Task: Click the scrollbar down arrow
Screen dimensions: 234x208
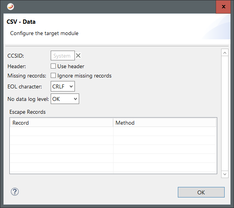Action: point(224,174)
